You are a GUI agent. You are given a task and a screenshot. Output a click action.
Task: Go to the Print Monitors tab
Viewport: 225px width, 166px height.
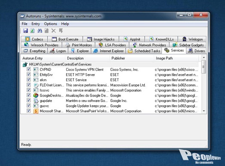[79, 45]
